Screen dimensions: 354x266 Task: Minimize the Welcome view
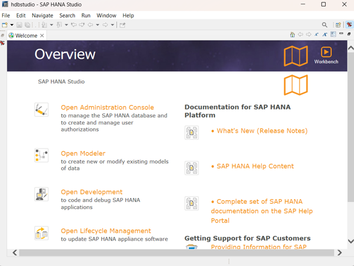click(x=341, y=33)
